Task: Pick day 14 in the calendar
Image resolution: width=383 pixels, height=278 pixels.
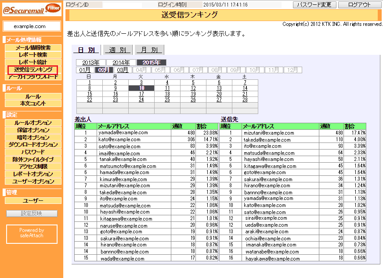Action: tap(245, 88)
